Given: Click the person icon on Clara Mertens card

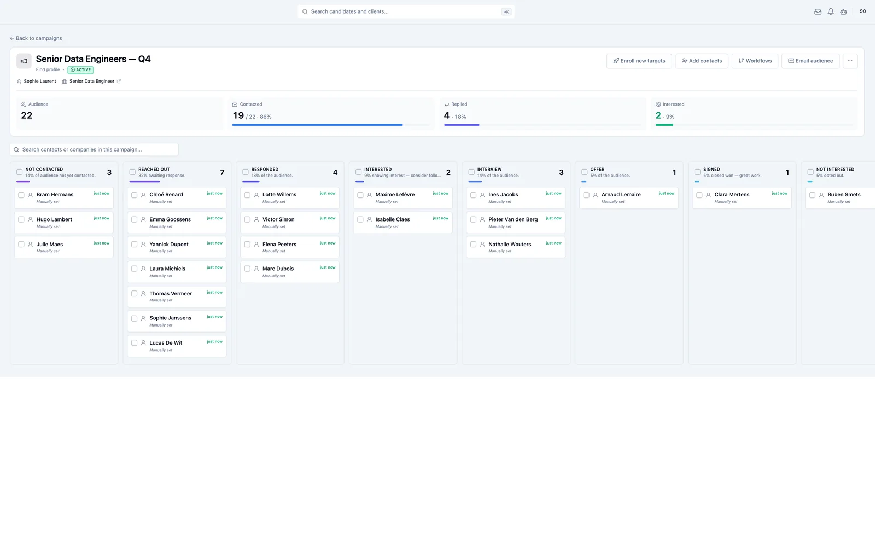Looking at the screenshot, I should pos(709,195).
